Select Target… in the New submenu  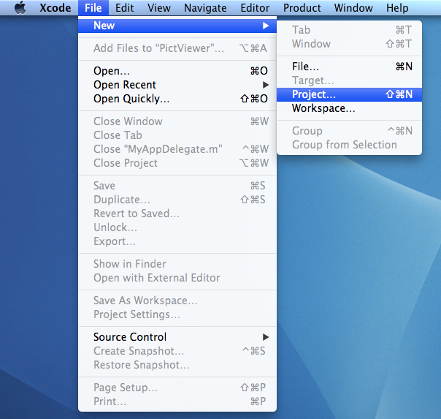pyautogui.click(x=349, y=80)
